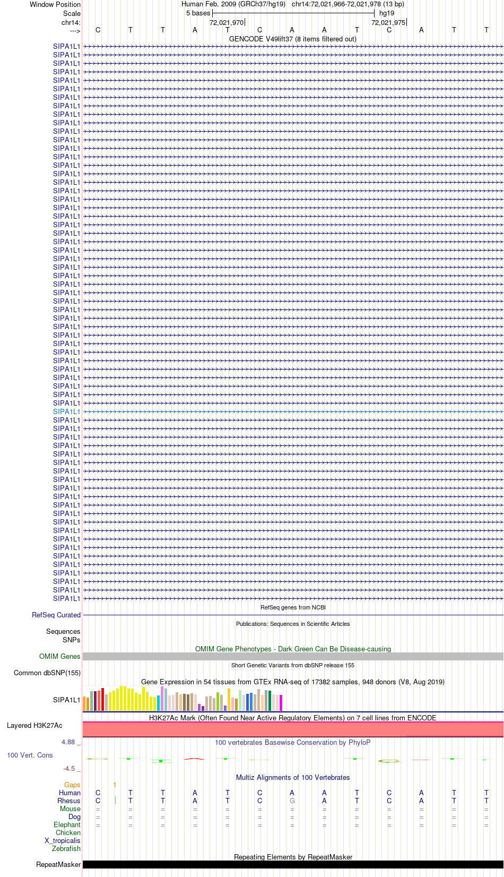Click the GTEx Gene Expression track title

point(293,682)
